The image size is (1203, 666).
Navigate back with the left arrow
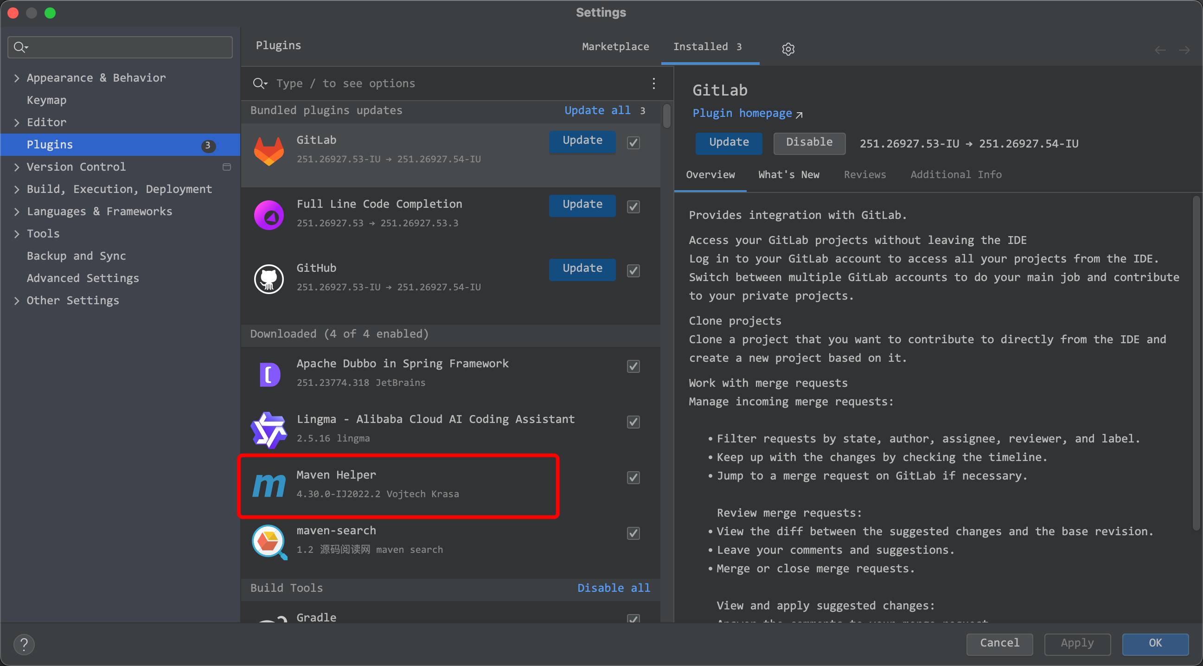(1160, 50)
